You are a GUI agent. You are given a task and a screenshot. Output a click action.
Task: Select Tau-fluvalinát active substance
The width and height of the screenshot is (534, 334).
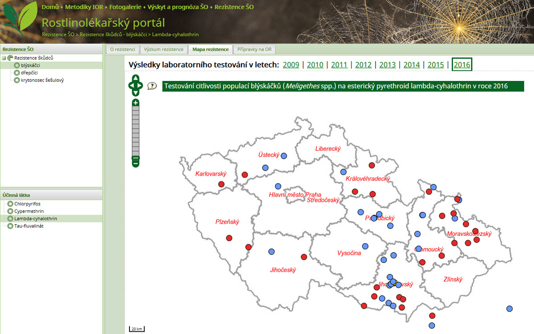28,226
